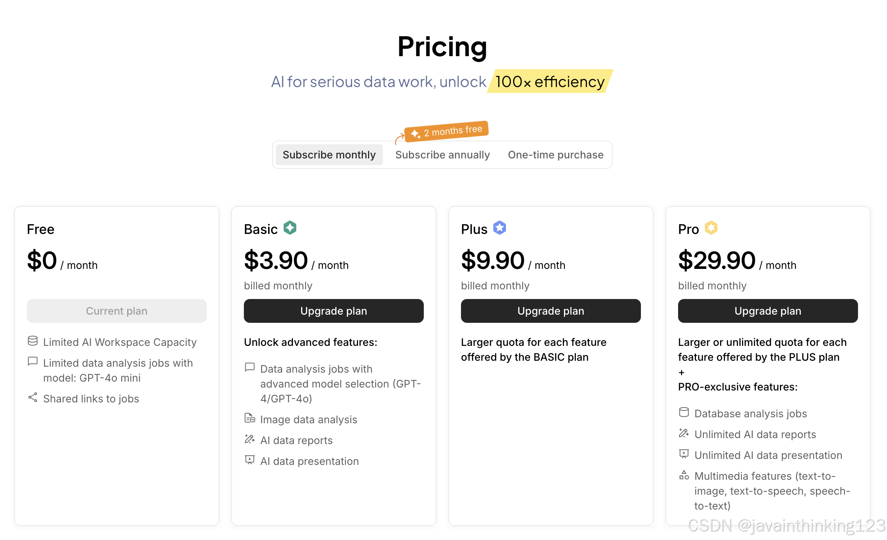Click the share icon next to Shared links
The width and height of the screenshot is (887, 540).
33,398
